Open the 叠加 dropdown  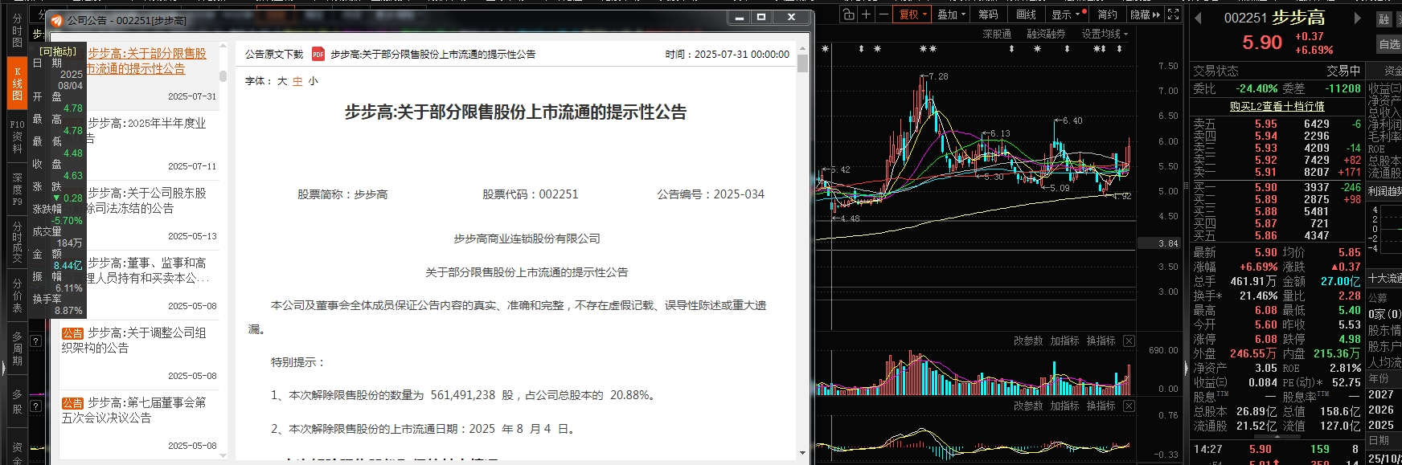click(952, 14)
